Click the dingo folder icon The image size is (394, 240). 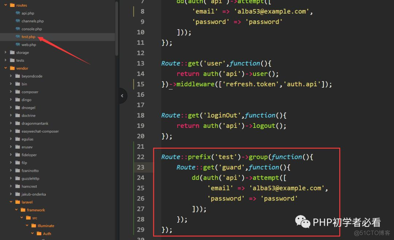tap(18, 100)
